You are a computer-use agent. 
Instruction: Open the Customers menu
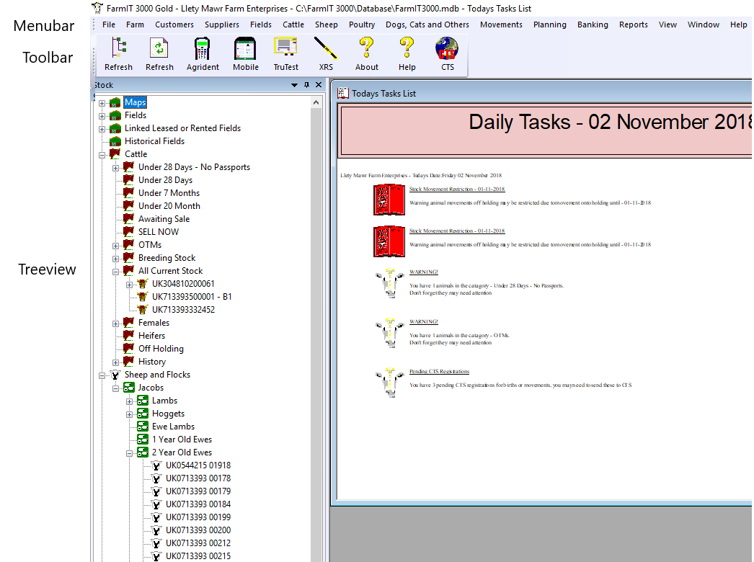174,24
